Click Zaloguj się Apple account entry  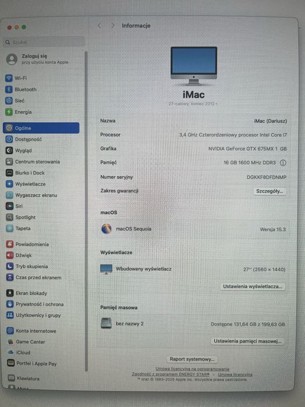click(38, 59)
